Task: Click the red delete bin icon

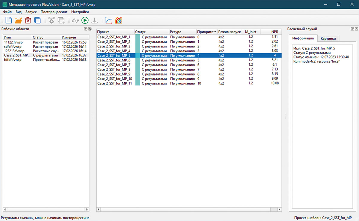Action: click(x=28, y=20)
